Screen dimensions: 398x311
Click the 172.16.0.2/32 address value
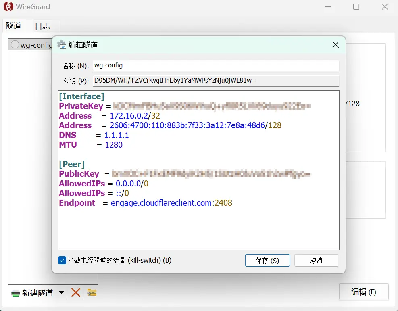pyautogui.click(x=135, y=116)
